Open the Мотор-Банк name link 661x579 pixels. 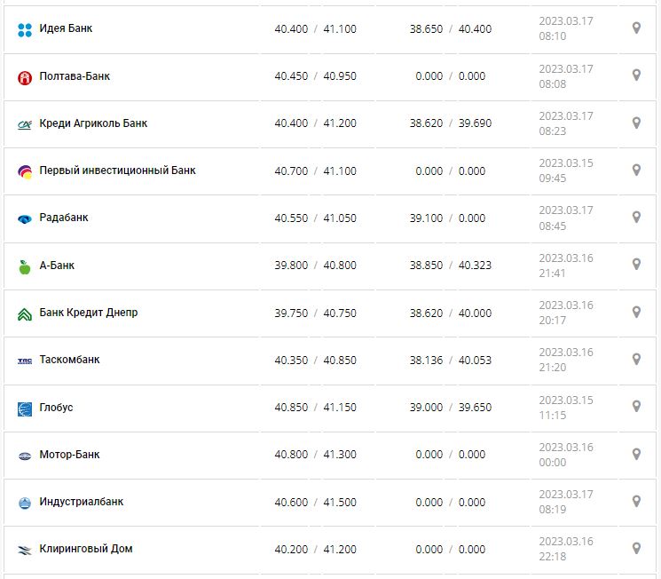point(70,455)
